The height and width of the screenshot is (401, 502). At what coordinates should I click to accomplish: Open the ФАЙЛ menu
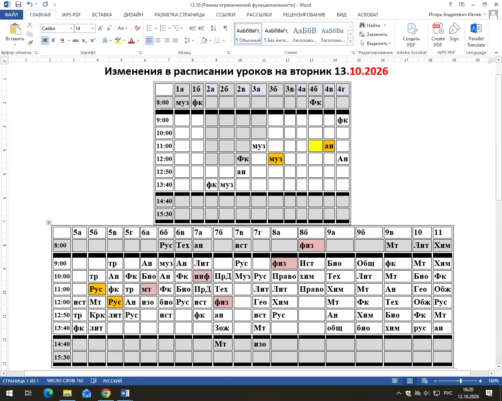pyautogui.click(x=11, y=15)
